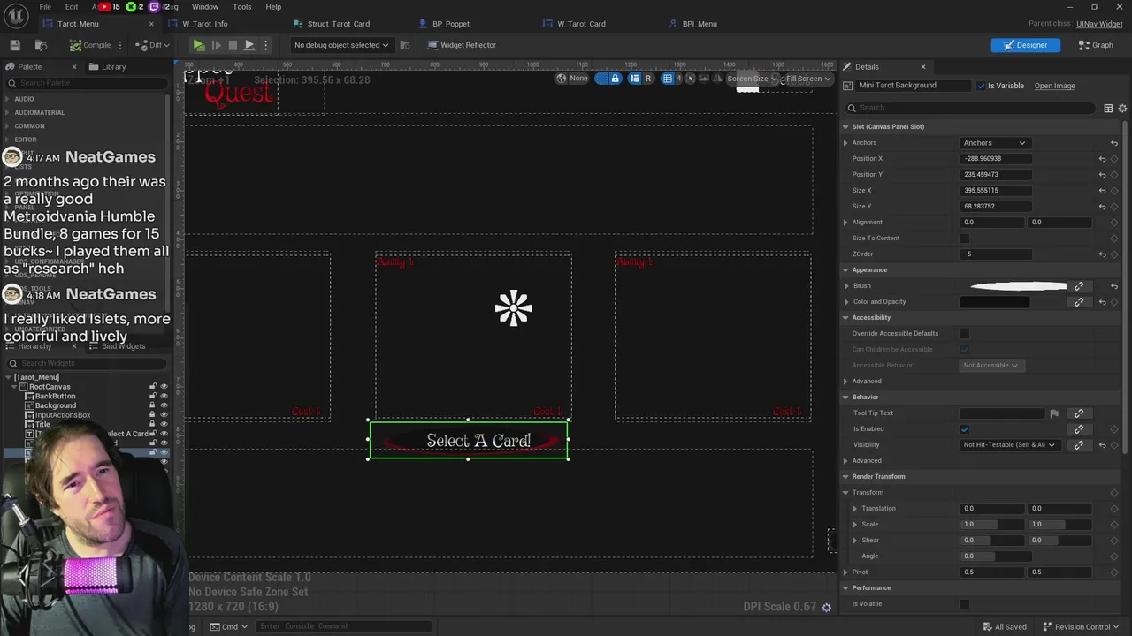The image size is (1132, 636).
Task: Toggle the R respect locks button
Action: click(x=648, y=79)
